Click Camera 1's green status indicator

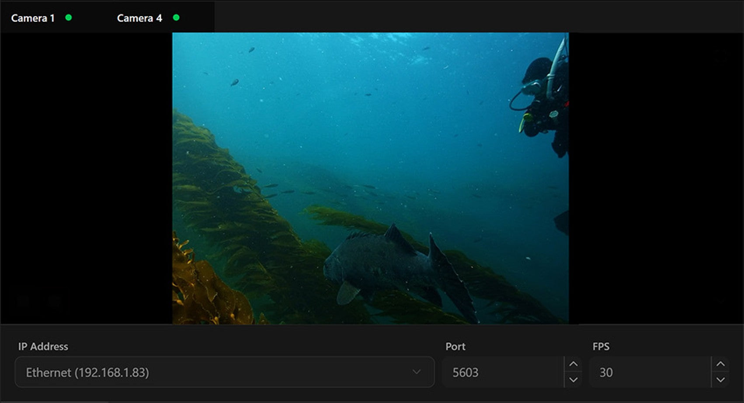click(69, 17)
